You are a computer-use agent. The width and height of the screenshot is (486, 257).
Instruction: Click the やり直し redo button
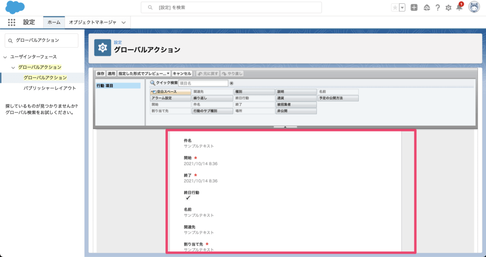pos(232,73)
